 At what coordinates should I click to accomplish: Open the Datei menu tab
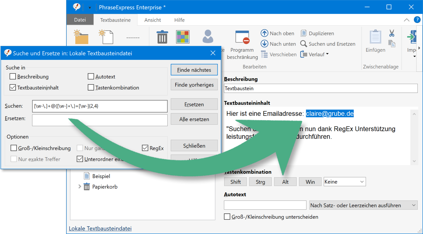pyautogui.click(x=80, y=20)
